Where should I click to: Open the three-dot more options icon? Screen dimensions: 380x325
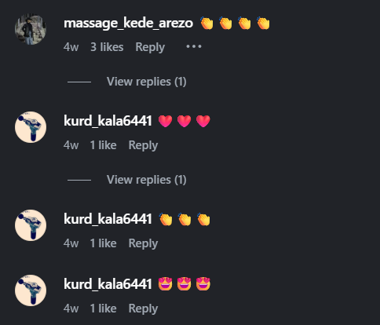[x=194, y=46]
